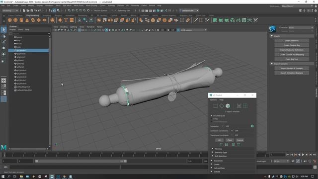Click the Quick Rig Tool button
The height and width of the screenshot is (179, 318).
click(292, 59)
